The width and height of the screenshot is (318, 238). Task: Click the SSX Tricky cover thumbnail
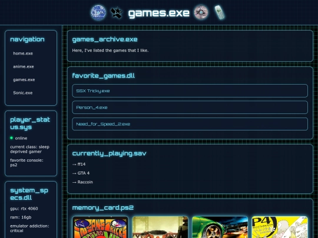click(x=100, y=227)
